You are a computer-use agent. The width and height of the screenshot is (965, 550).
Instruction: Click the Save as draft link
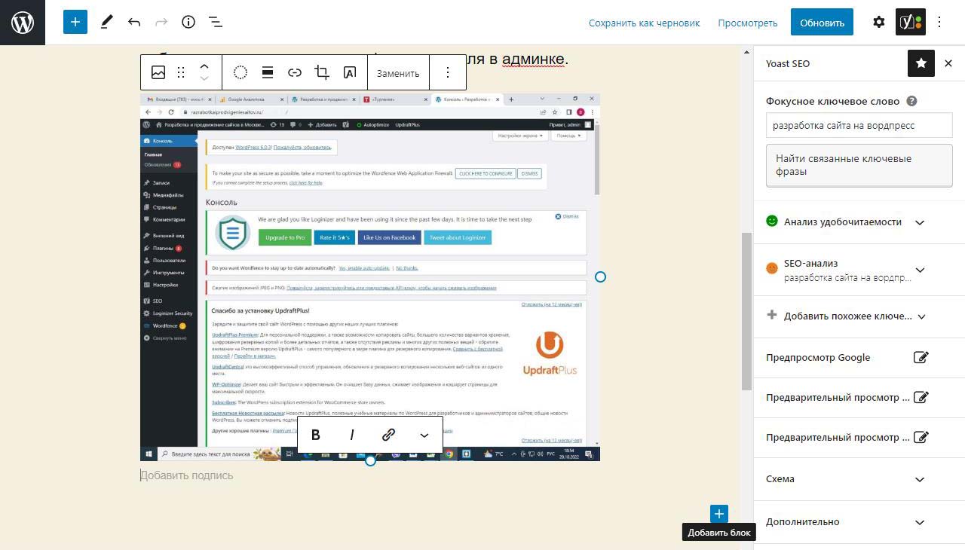[x=644, y=23]
